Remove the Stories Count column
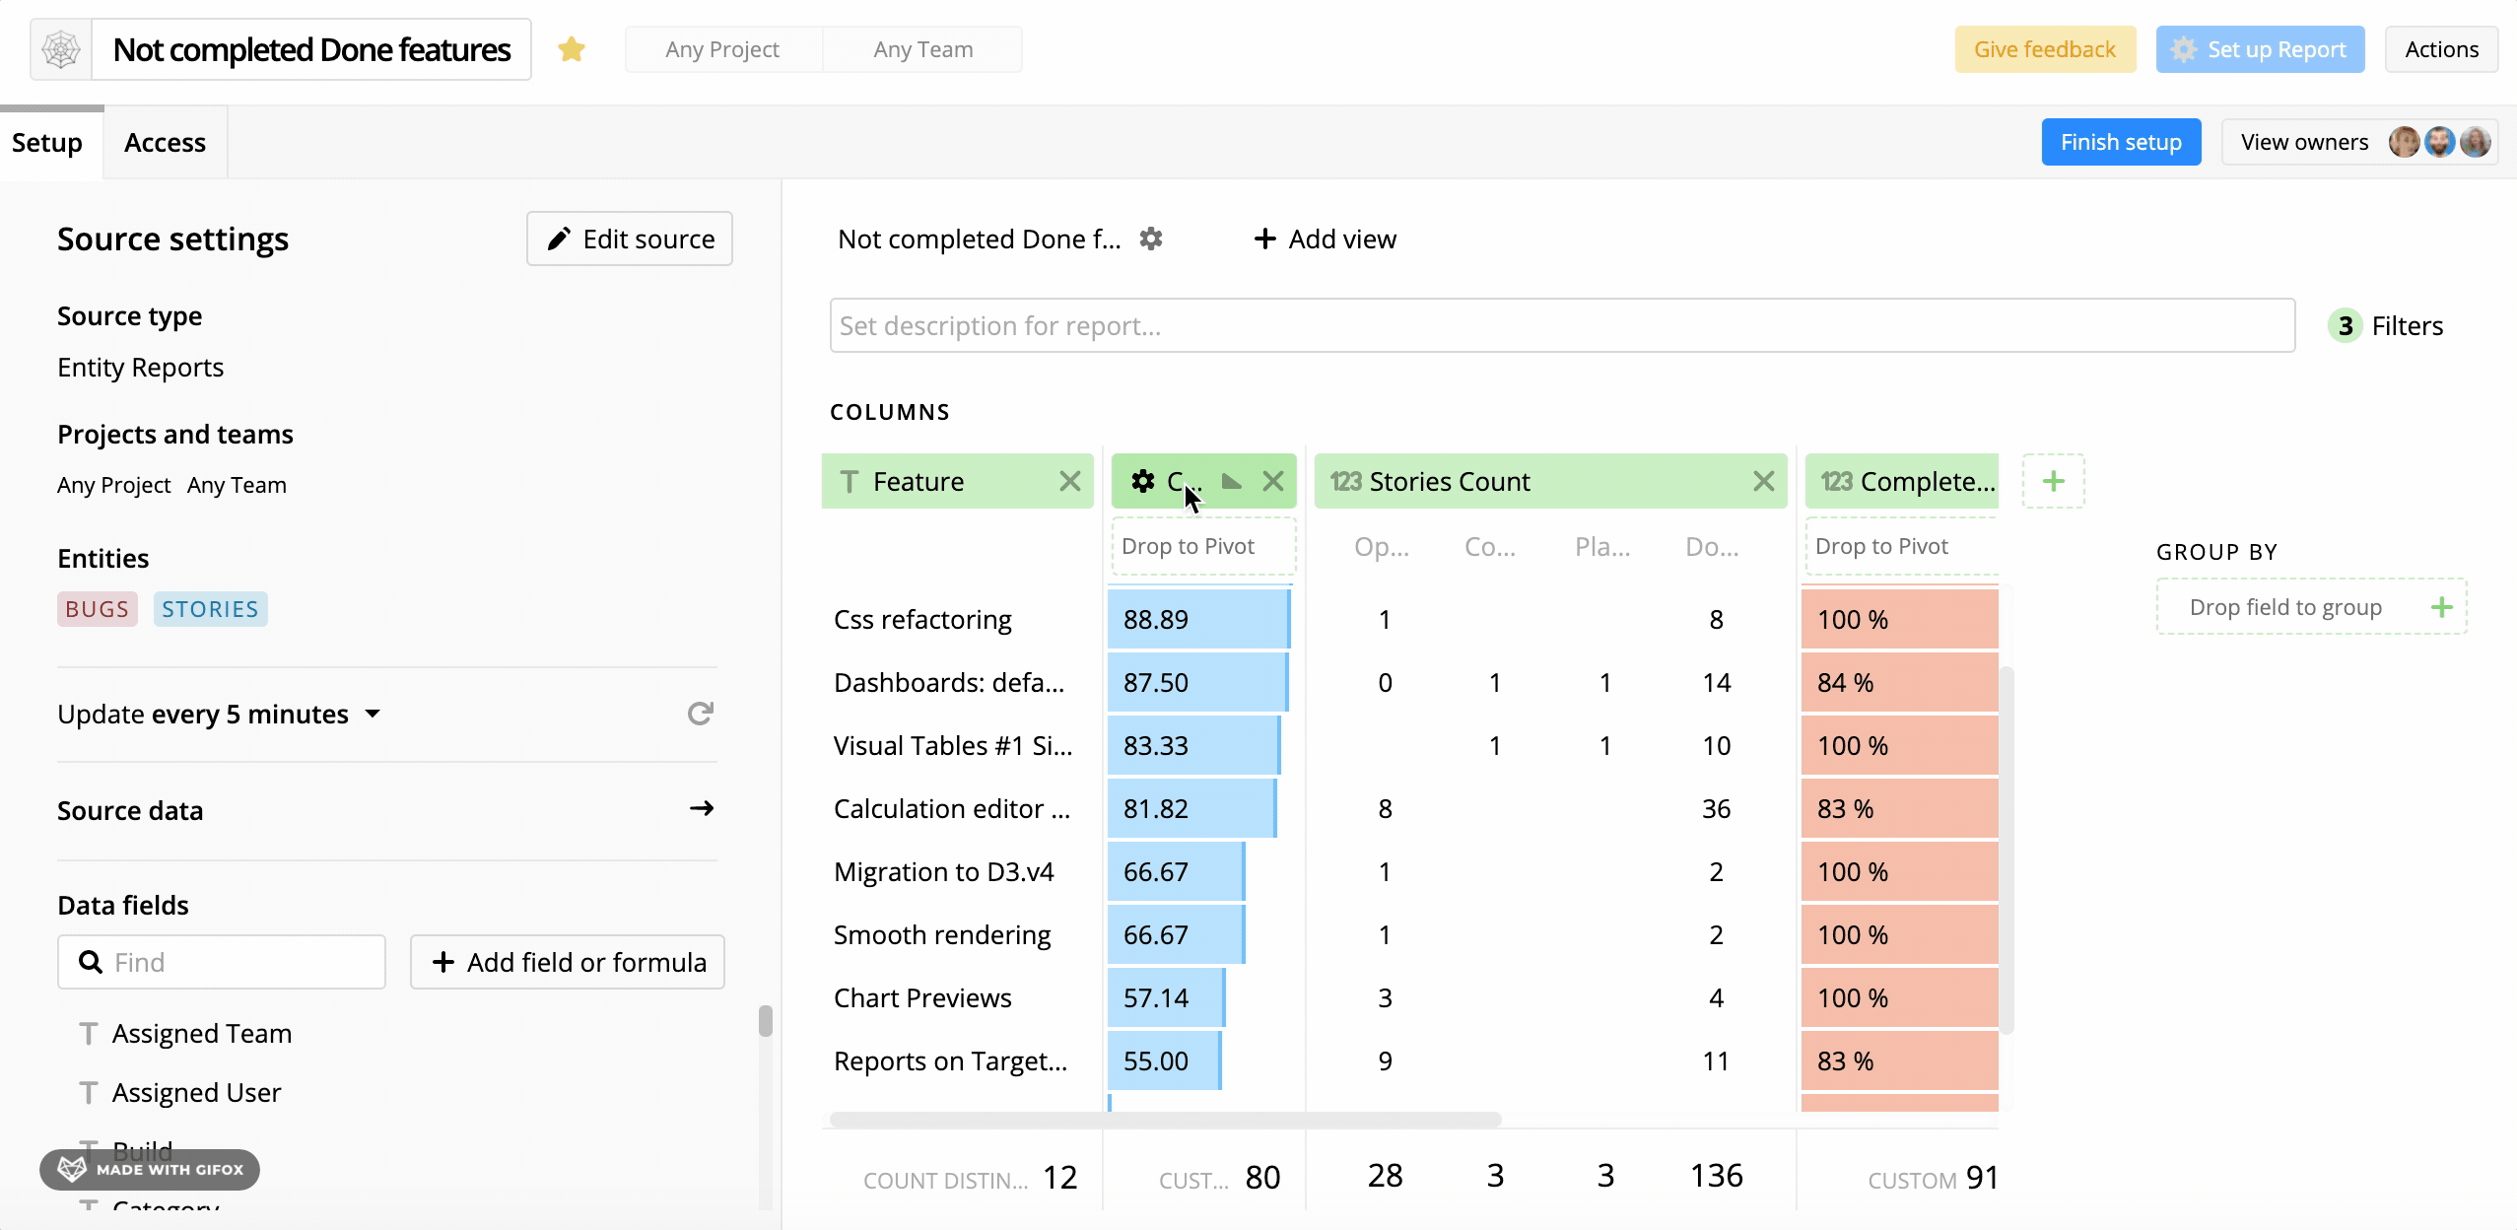Screen dimensions: 2517x1230 click(x=1762, y=481)
